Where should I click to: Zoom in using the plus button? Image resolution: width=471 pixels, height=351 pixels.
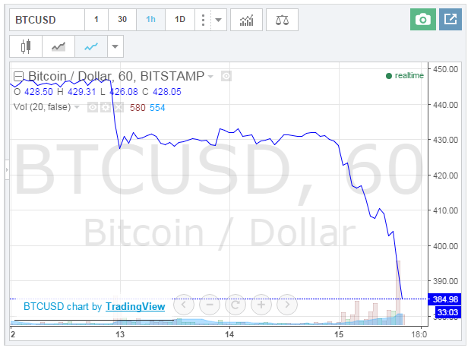click(261, 305)
